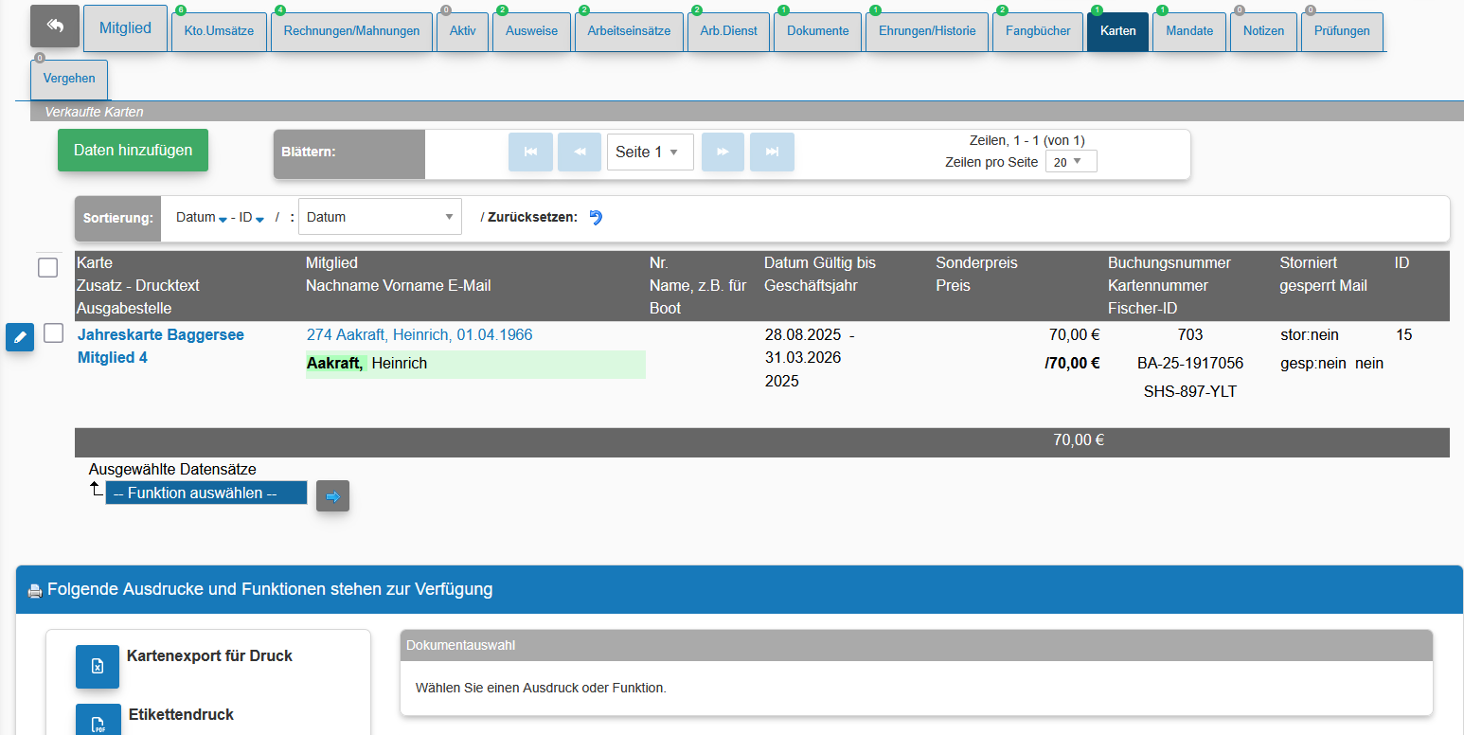
Task: Tick the checkbox for Jahreskarte Baggersee row
Action: point(54,333)
